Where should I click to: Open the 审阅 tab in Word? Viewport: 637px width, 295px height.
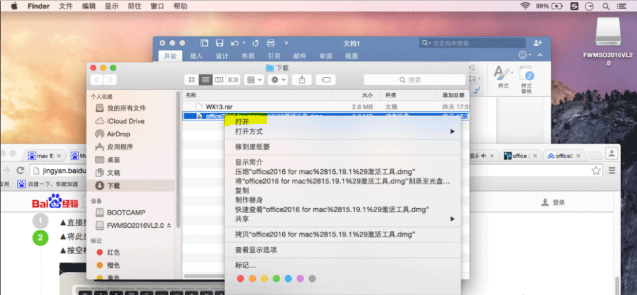click(x=325, y=56)
